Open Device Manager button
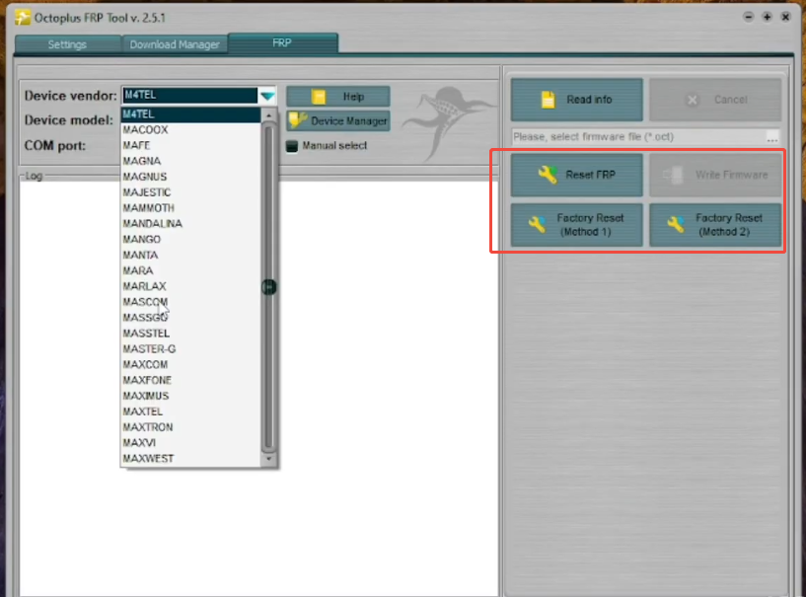 pyautogui.click(x=338, y=120)
